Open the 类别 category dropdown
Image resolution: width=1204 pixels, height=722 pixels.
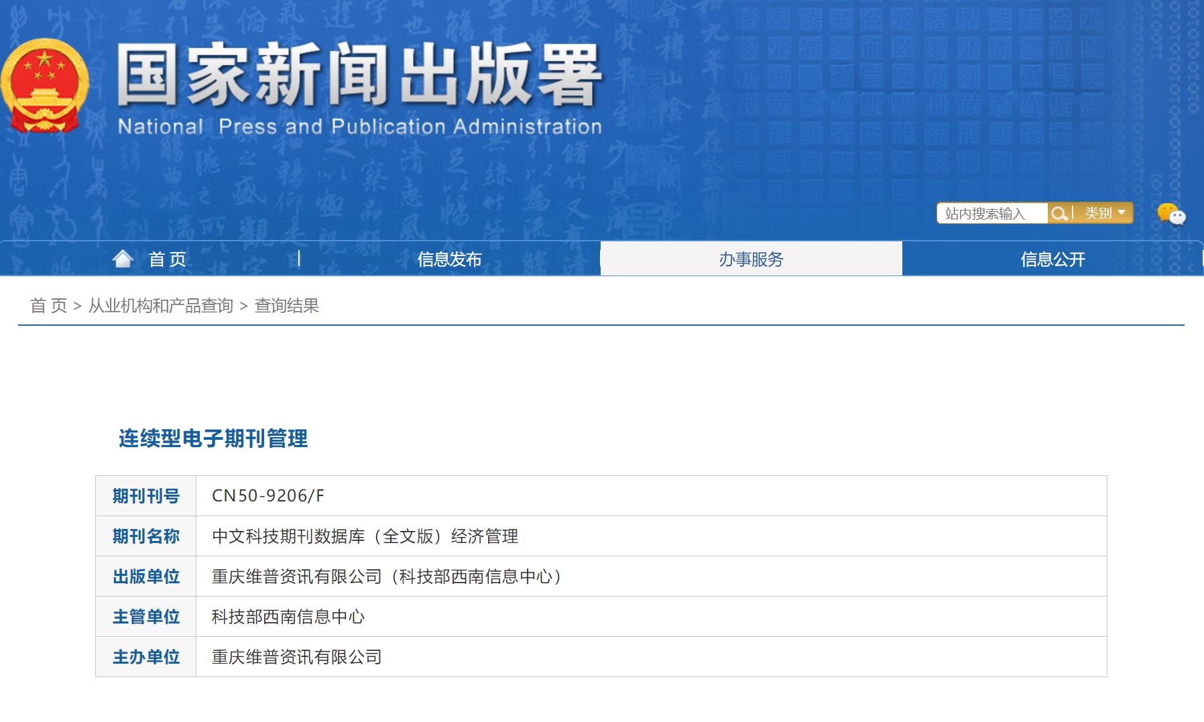[1098, 213]
